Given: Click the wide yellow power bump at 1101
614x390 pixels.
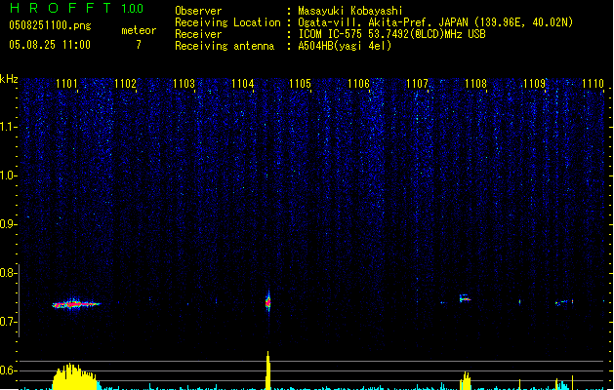Looking at the screenshot, I should pyautogui.click(x=75, y=376).
